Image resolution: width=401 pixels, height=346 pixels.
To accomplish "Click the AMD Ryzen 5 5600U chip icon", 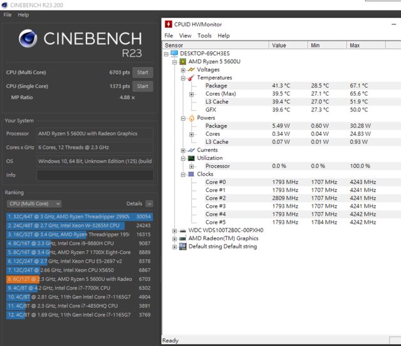I will pyautogui.click(x=183, y=62).
